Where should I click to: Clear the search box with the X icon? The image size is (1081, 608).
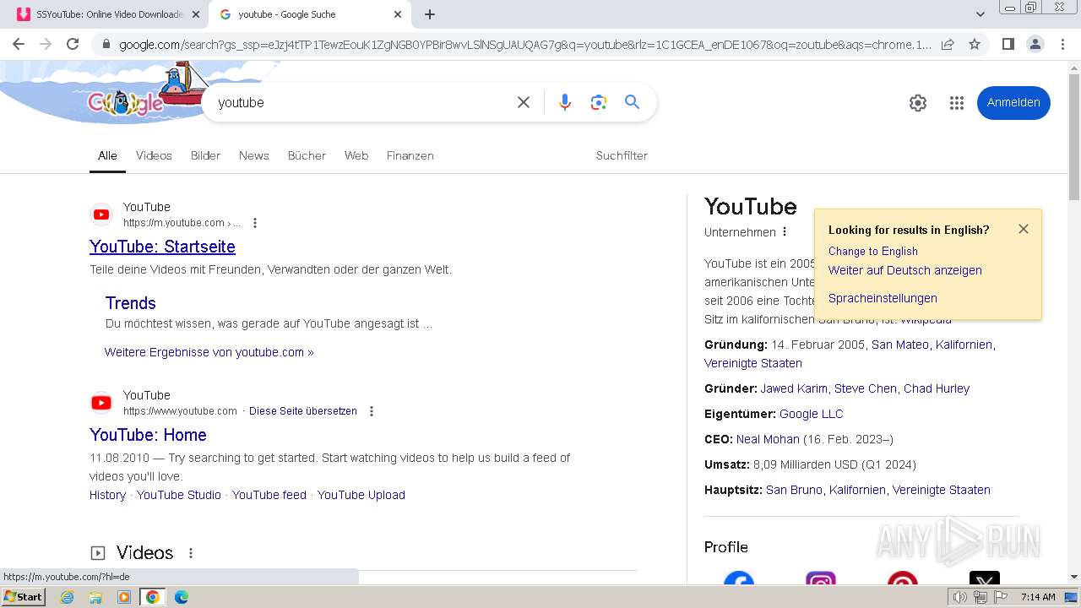(524, 102)
